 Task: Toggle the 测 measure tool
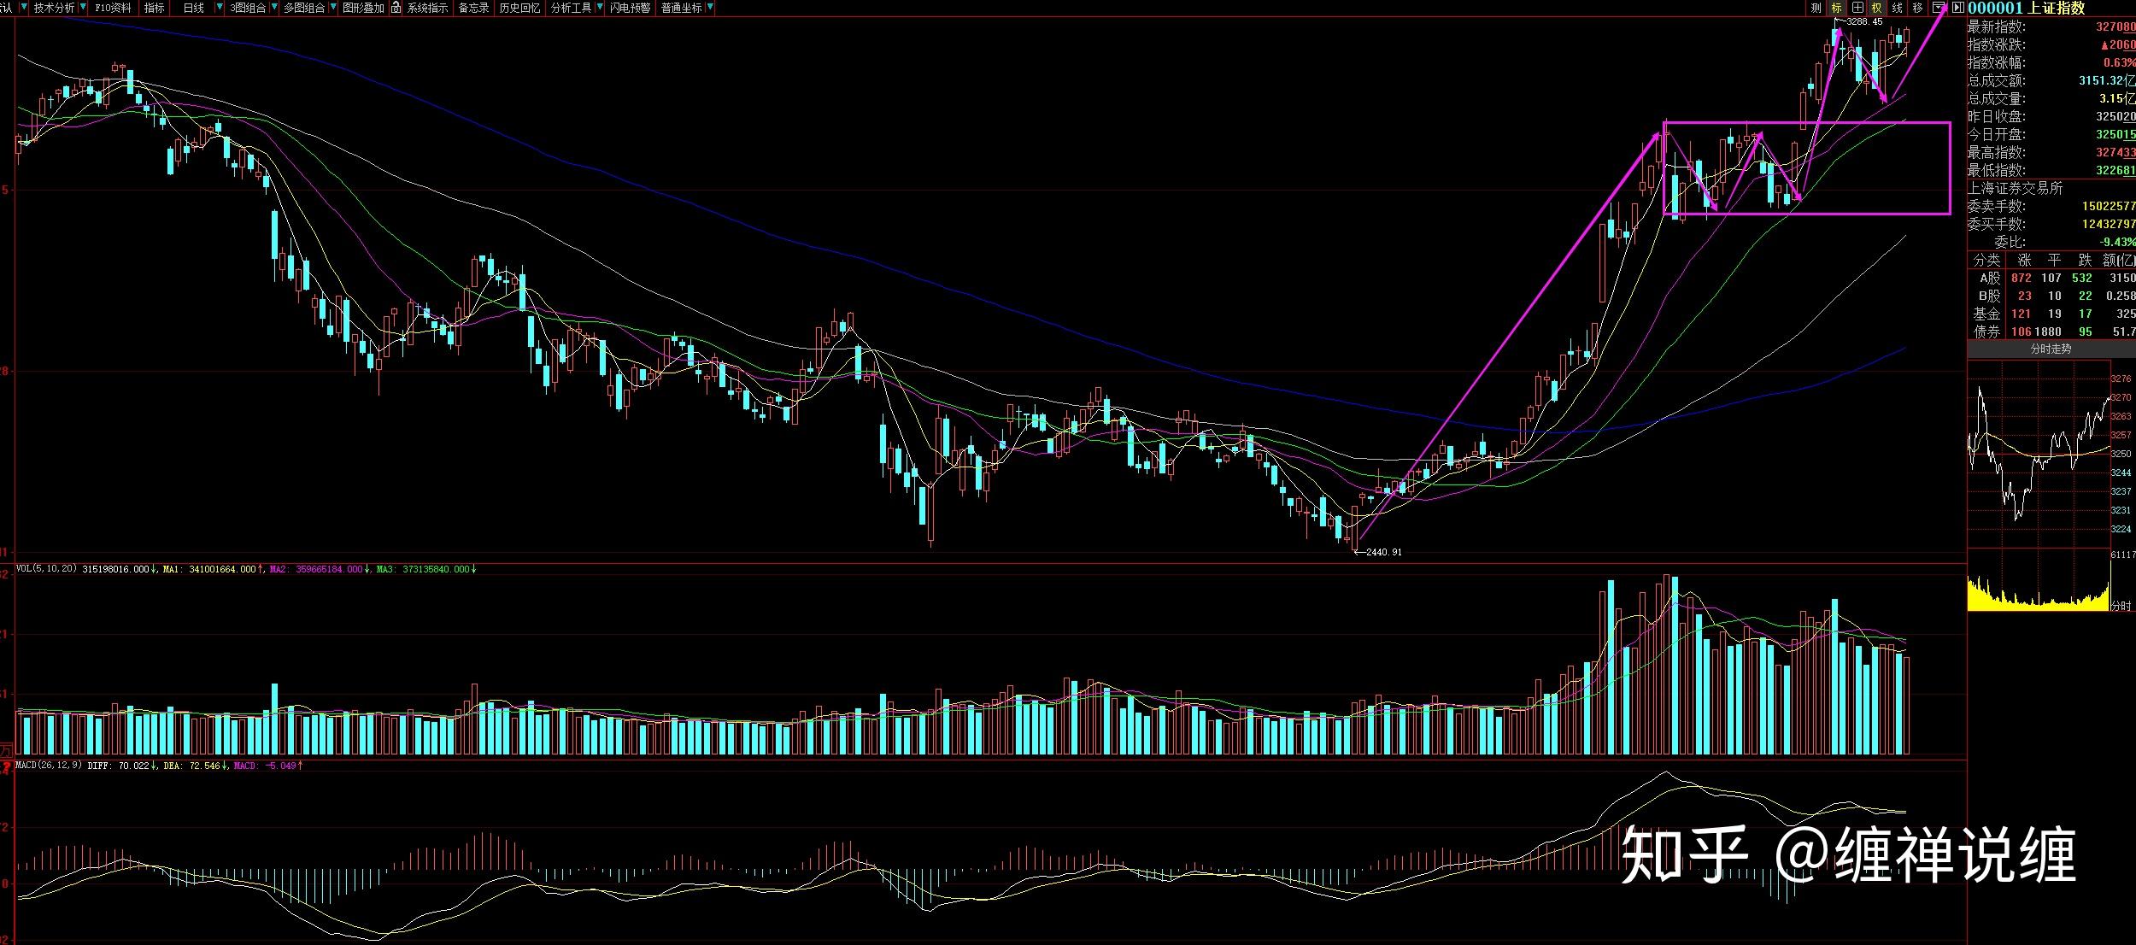coord(1816,8)
